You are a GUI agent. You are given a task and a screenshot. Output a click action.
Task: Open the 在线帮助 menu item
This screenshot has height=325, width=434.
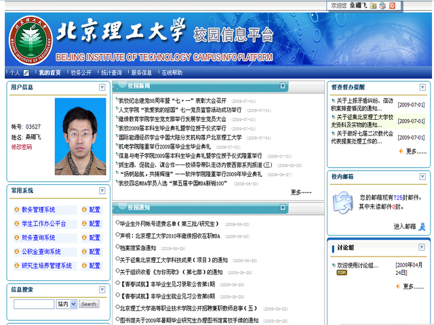(172, 72)
